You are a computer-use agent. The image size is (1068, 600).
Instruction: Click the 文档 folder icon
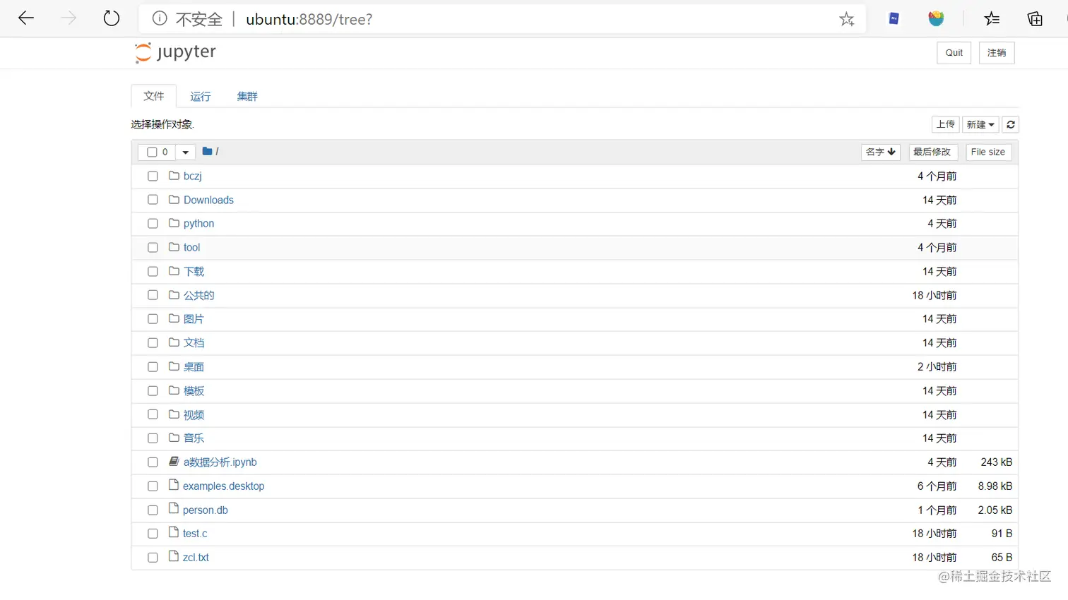[174, 342]
